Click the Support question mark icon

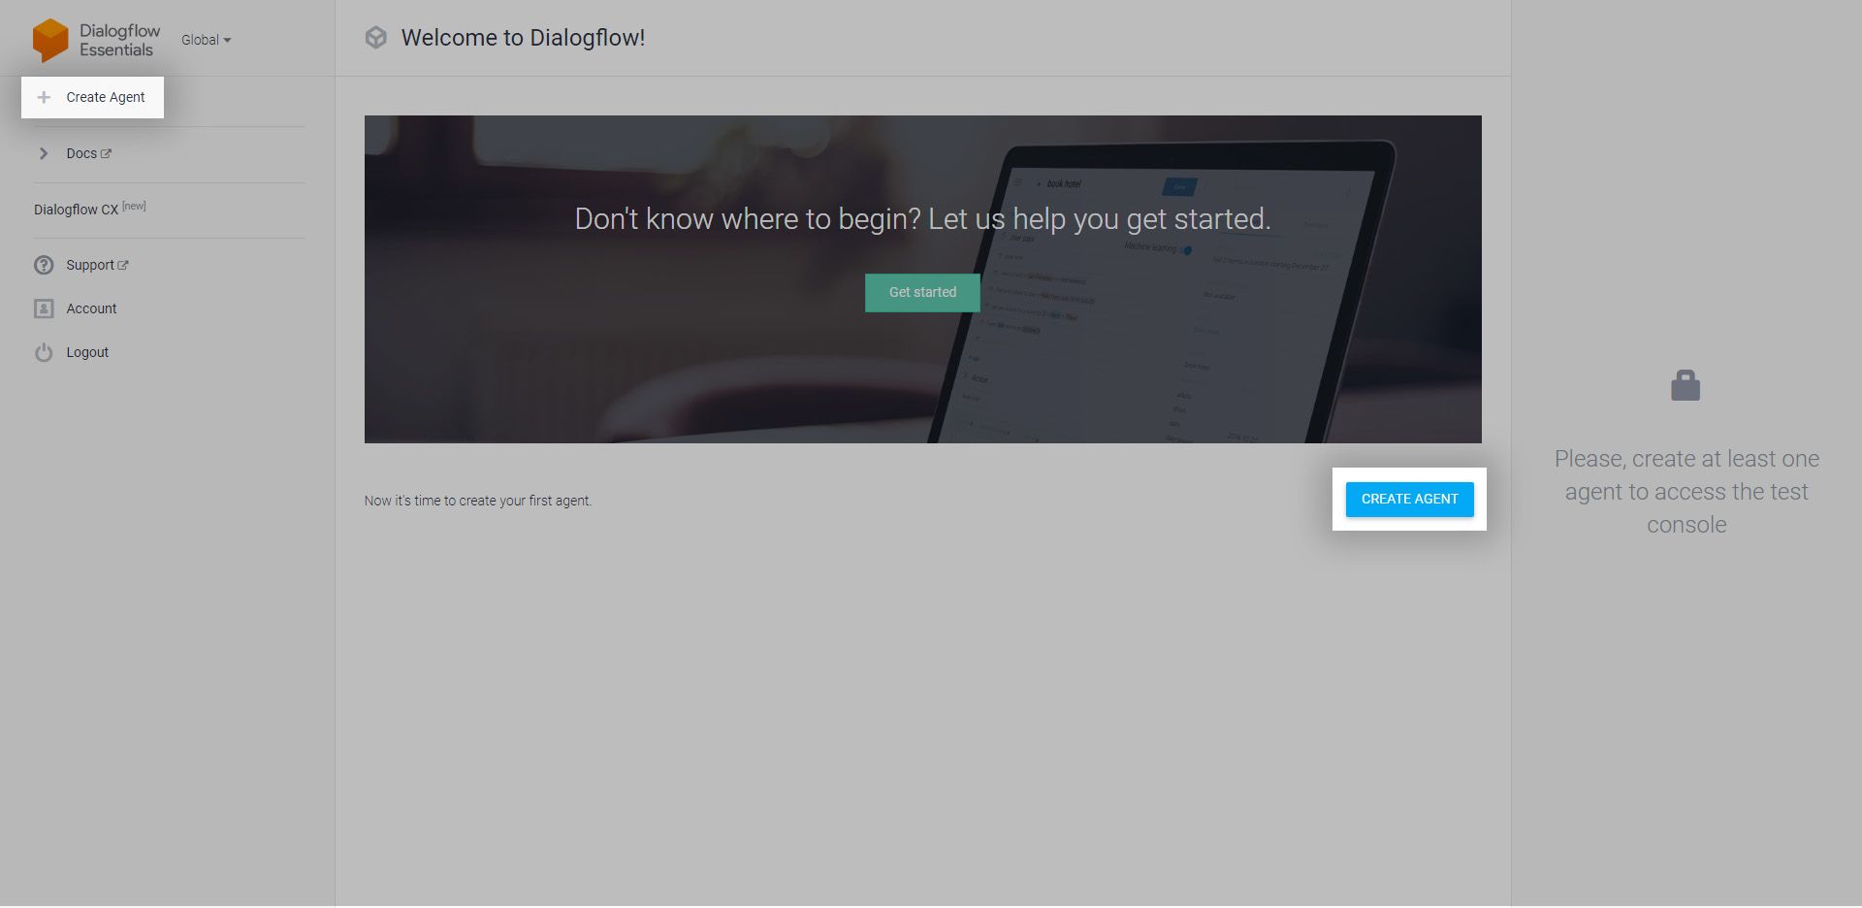point(44,265)
